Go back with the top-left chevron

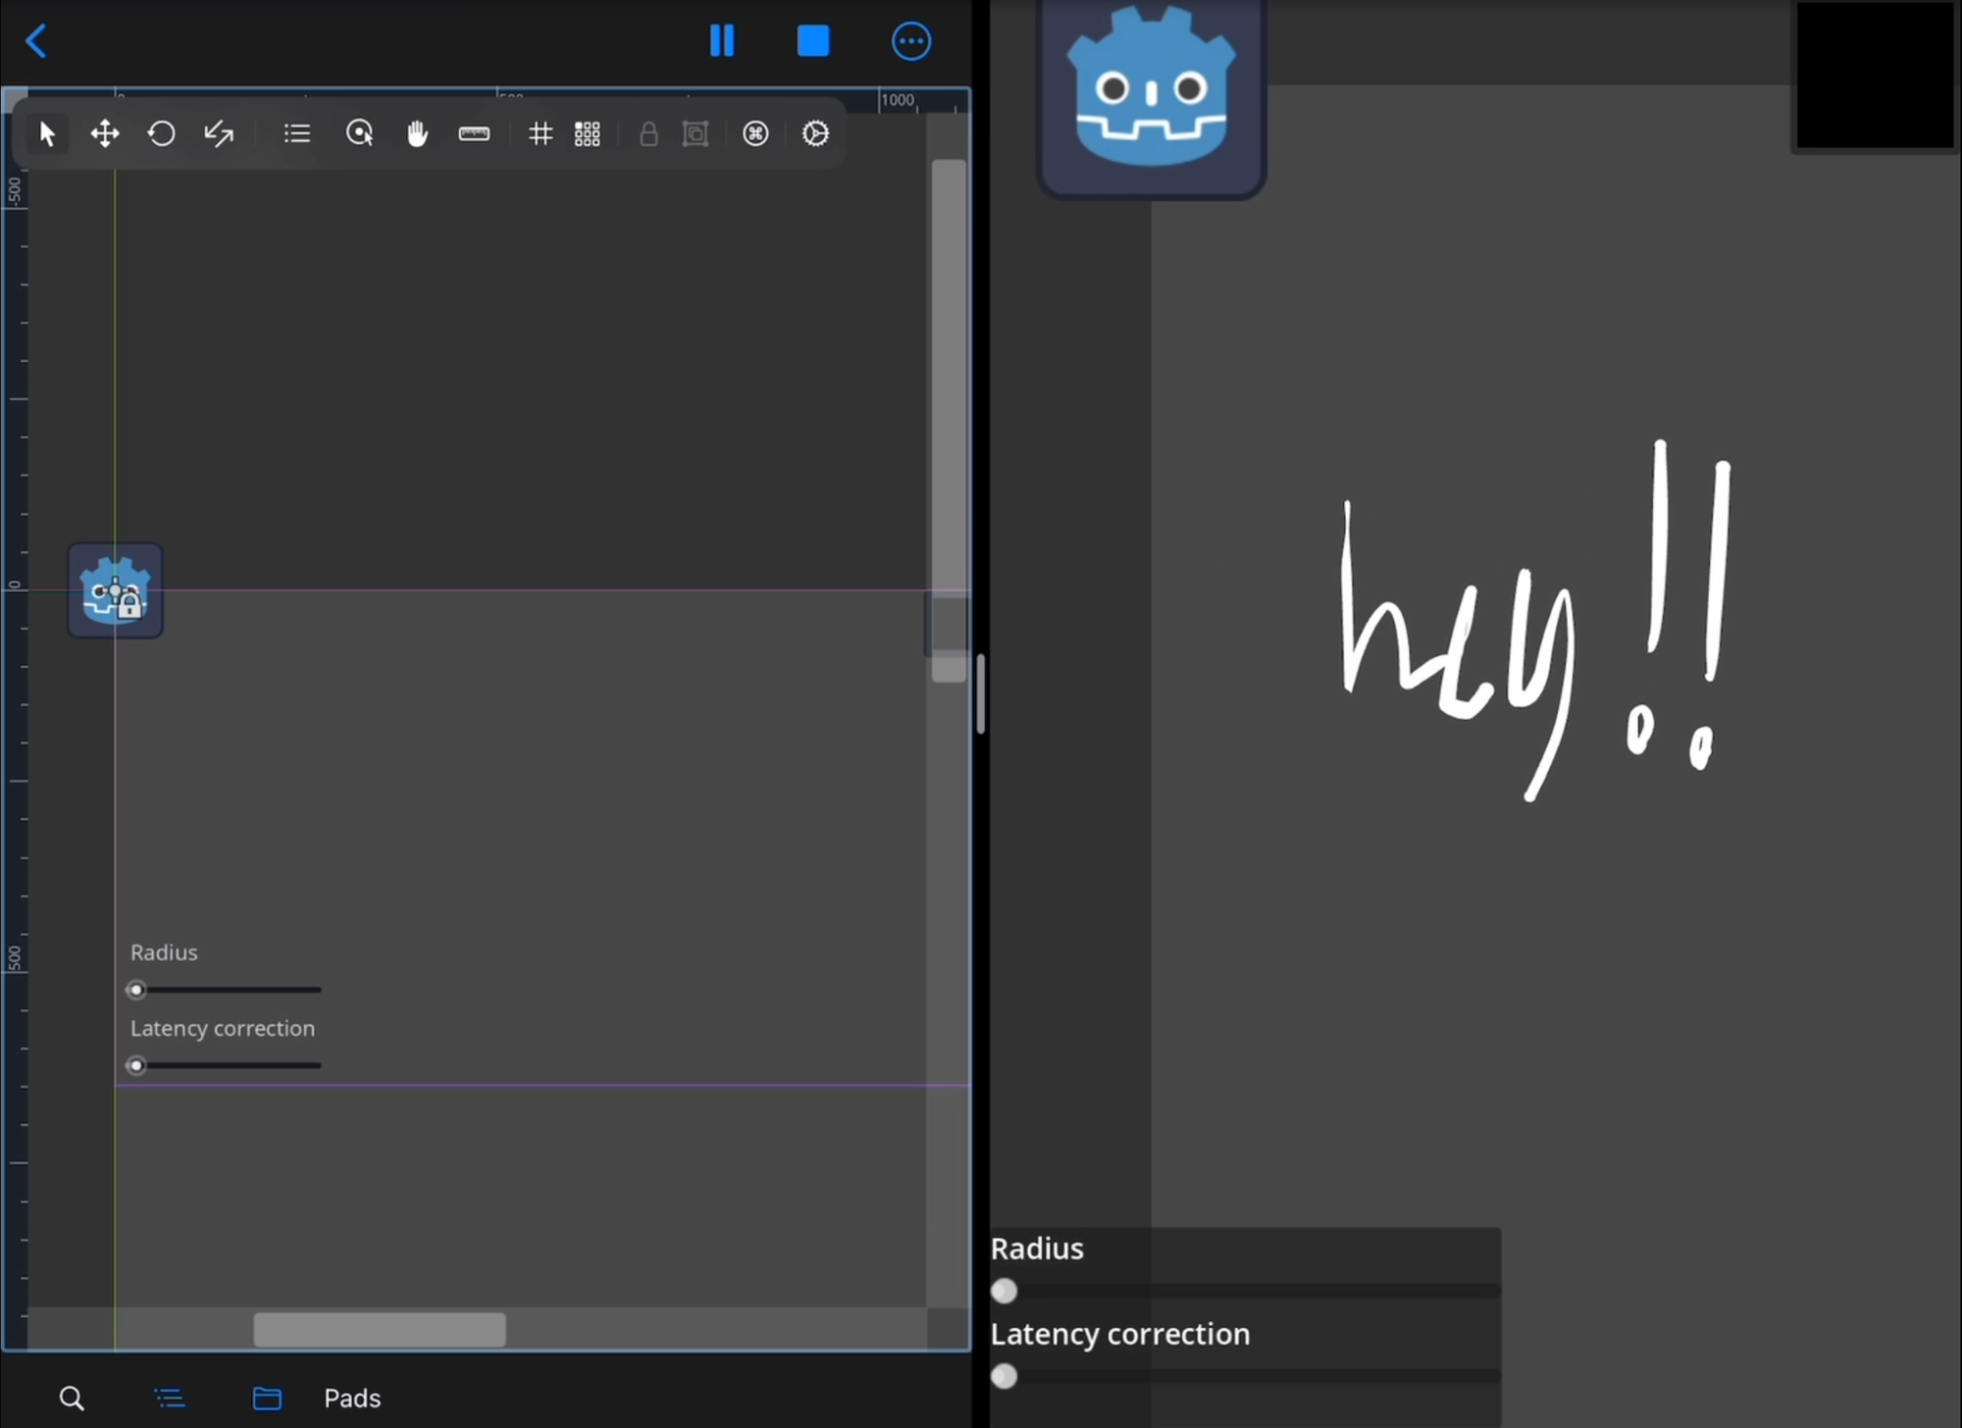tap(36, 41)
